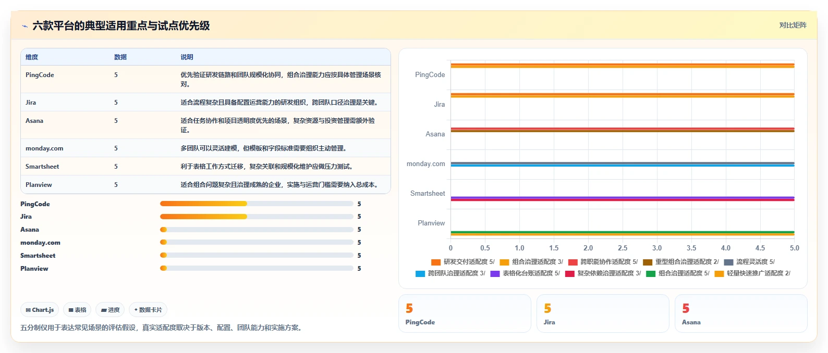Click the Asana y-axis label in chart
The height and width of the screenshot is (353, 828).
435,134
